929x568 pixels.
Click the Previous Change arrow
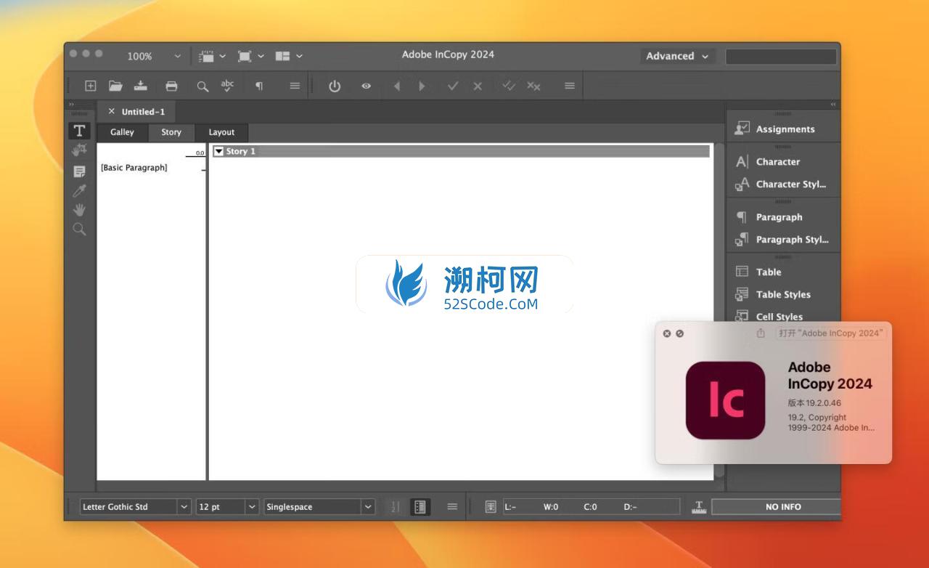point(396,86)
